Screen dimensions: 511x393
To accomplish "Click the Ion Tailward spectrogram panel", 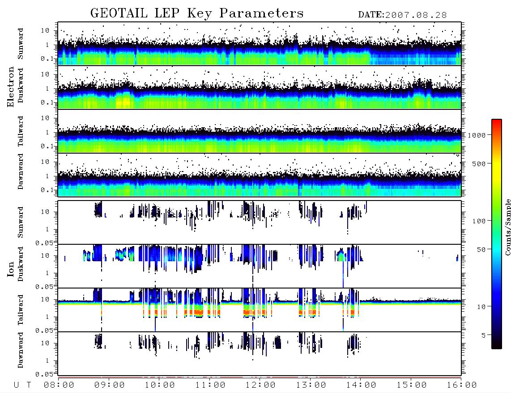I will pos(260,310).
